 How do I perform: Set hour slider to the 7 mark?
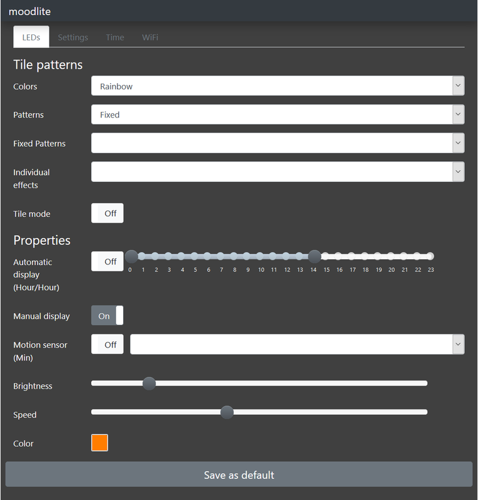coord(221,256)
